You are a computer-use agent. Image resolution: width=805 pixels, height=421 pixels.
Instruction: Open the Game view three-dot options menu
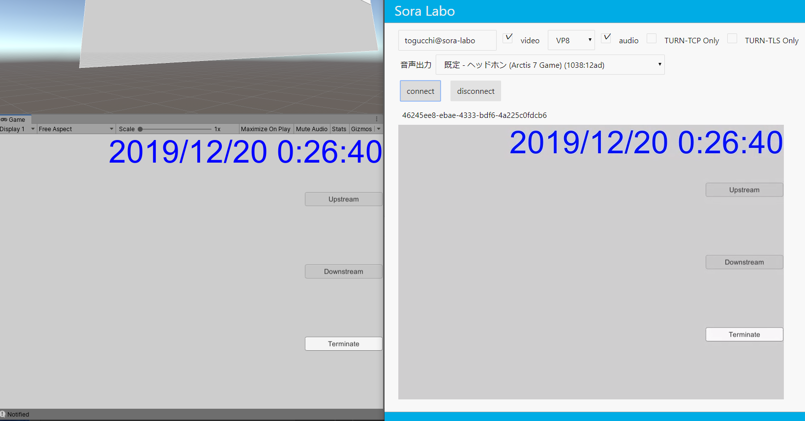tap(377, 119)
